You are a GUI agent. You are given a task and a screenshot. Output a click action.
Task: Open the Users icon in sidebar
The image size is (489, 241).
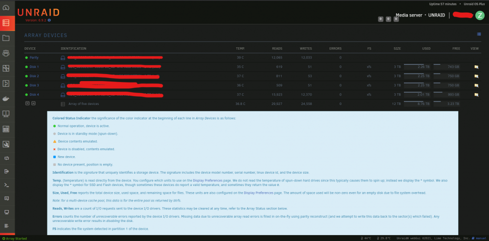tap(6, 53)
